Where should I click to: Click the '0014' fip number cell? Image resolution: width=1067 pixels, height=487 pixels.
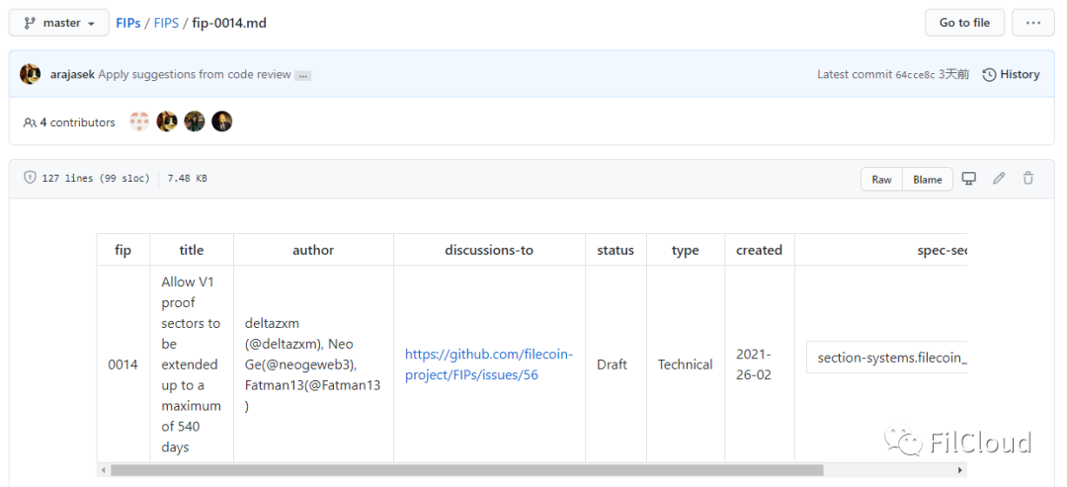pos(123,365)
